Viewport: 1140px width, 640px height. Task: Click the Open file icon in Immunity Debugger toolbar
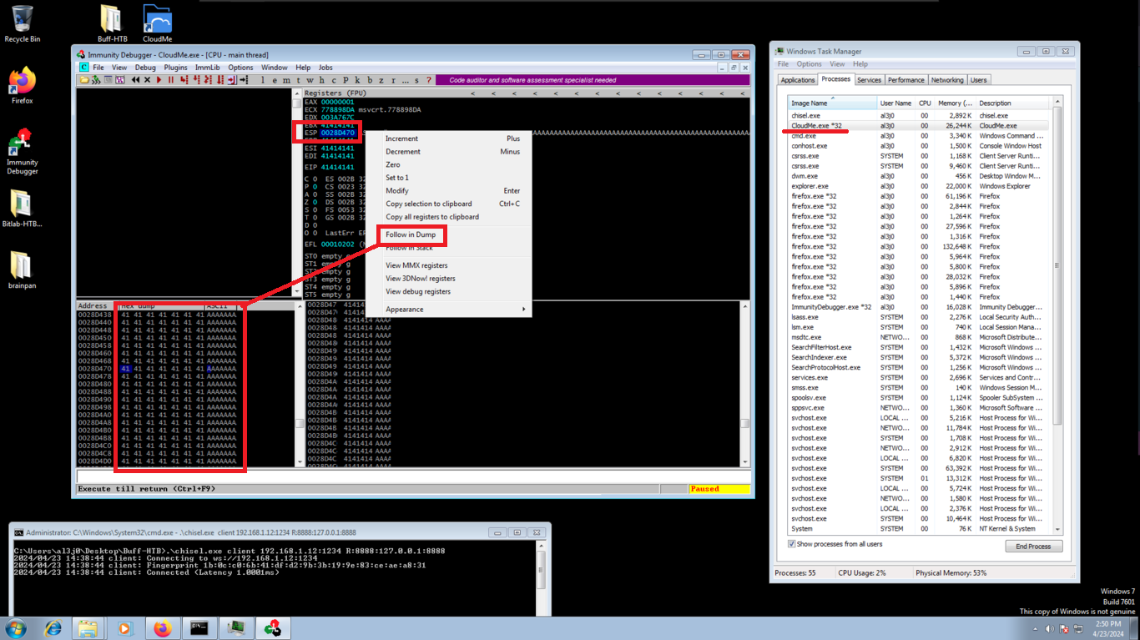coord(84,80)
